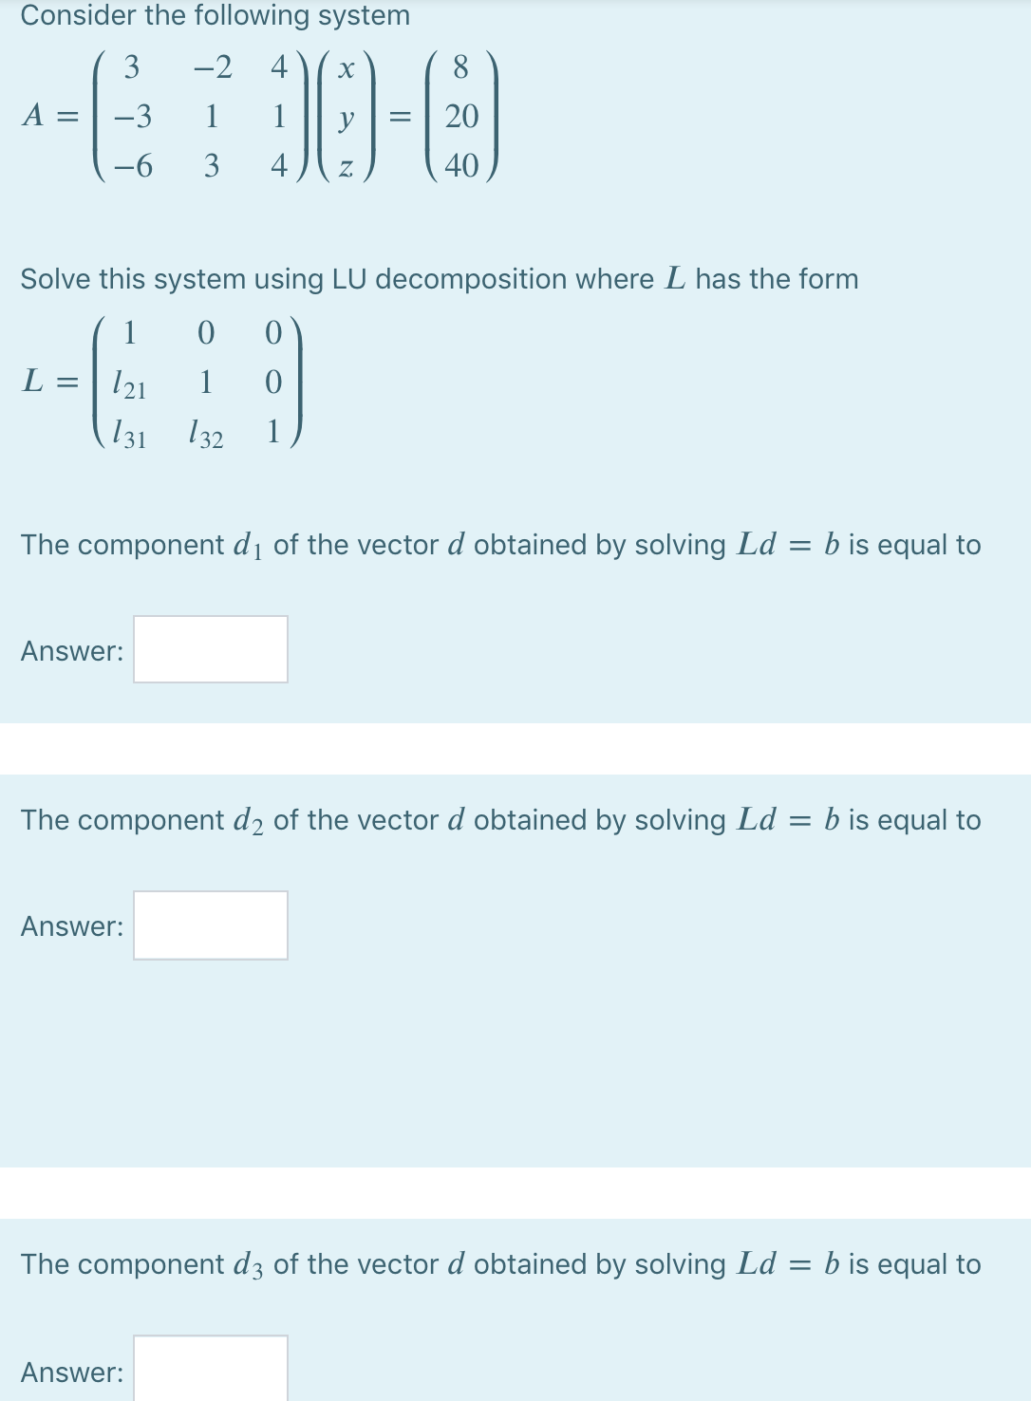Viewport: 1031px width, 1401px height.
Task: Click the d2 Answer input field
Action: coord(211,925)
